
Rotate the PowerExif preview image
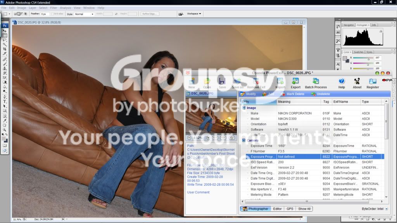click(232, 138)
